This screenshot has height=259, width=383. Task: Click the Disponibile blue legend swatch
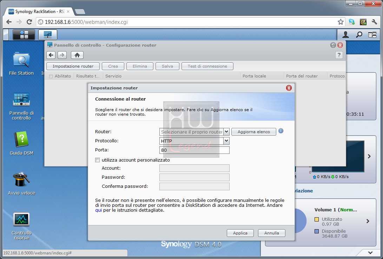[x=317, y=231]
